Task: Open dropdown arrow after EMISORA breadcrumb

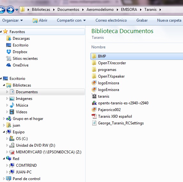Action: point(141,10)
